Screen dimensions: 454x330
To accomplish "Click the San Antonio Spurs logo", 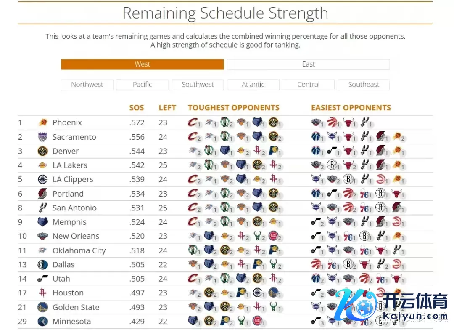I will point(43,208).
